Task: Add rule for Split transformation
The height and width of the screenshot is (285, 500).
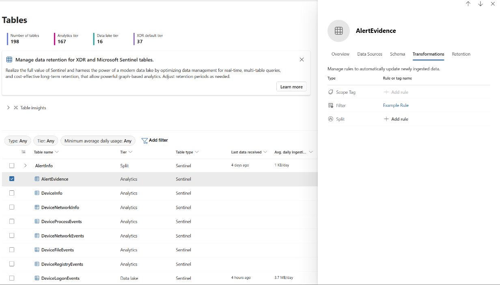Action: [396, 119]
